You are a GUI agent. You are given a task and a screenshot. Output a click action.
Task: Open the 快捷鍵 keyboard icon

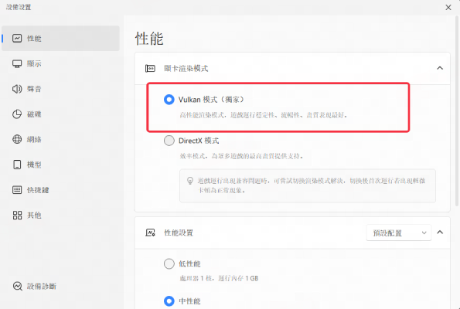tap(17, 190)
